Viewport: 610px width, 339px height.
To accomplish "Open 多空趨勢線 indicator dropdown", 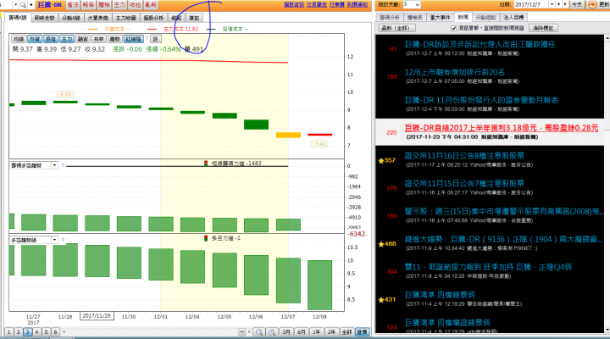I will 54,240.
